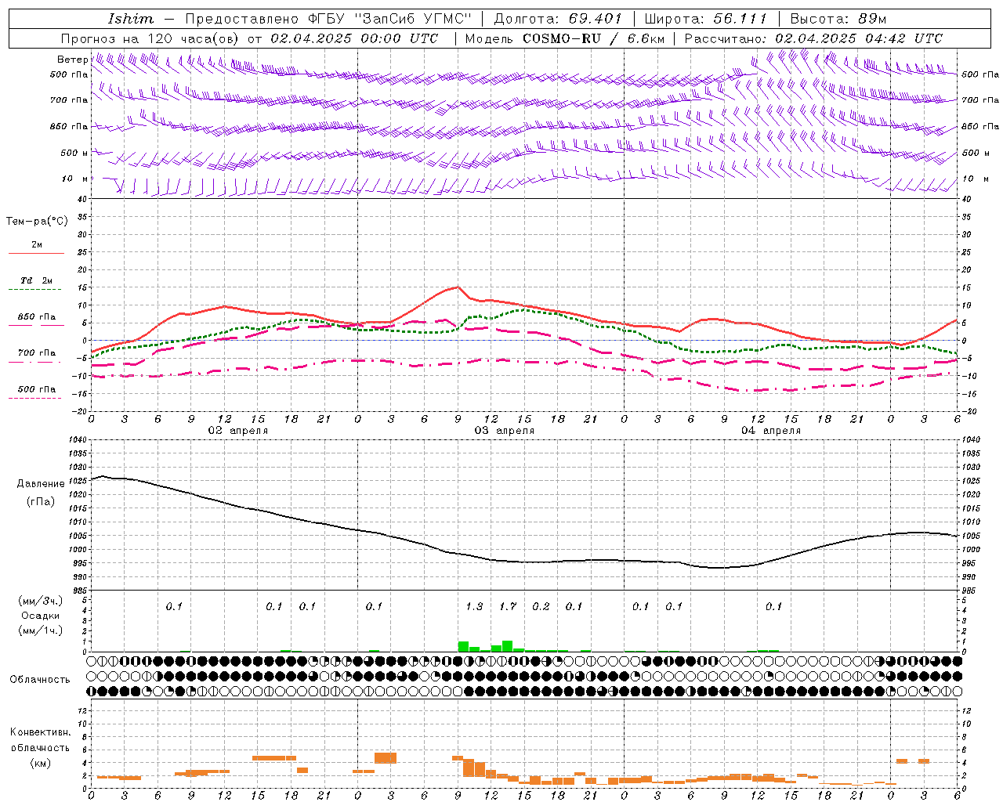The image size is (1003, 802).
Task: Click the station name "Ishim" in header
Action: point(131,19)
